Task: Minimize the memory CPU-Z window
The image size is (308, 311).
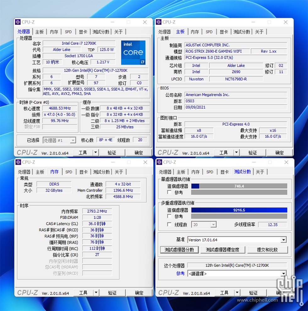Action: pos(113,162)
